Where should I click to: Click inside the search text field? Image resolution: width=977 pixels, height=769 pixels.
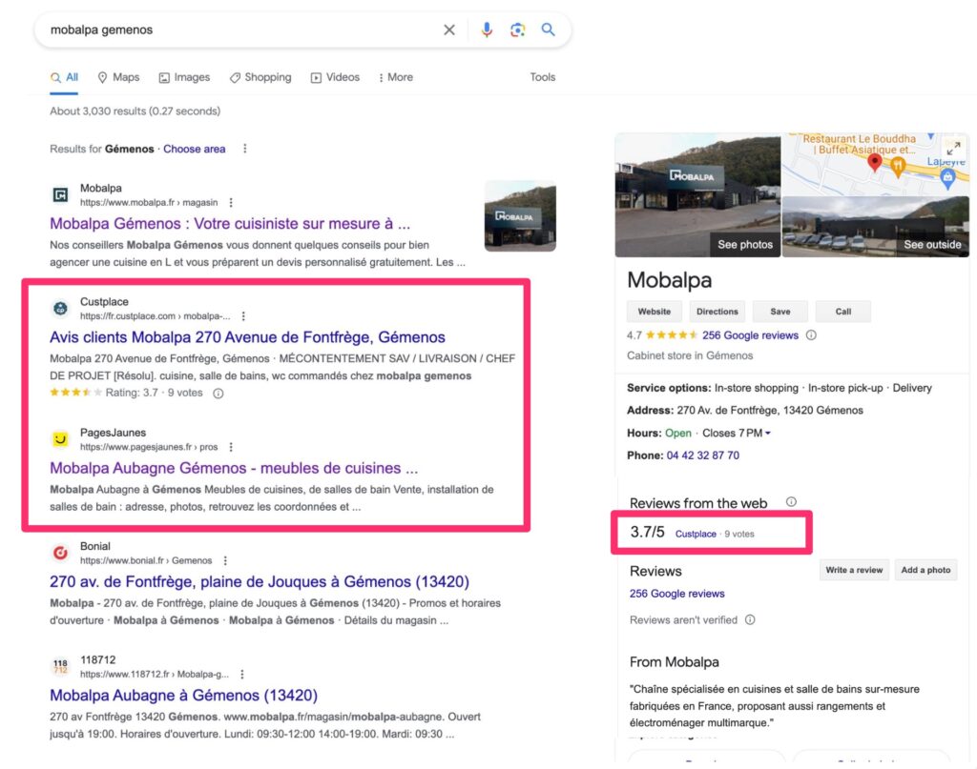(x=239, y=30)
